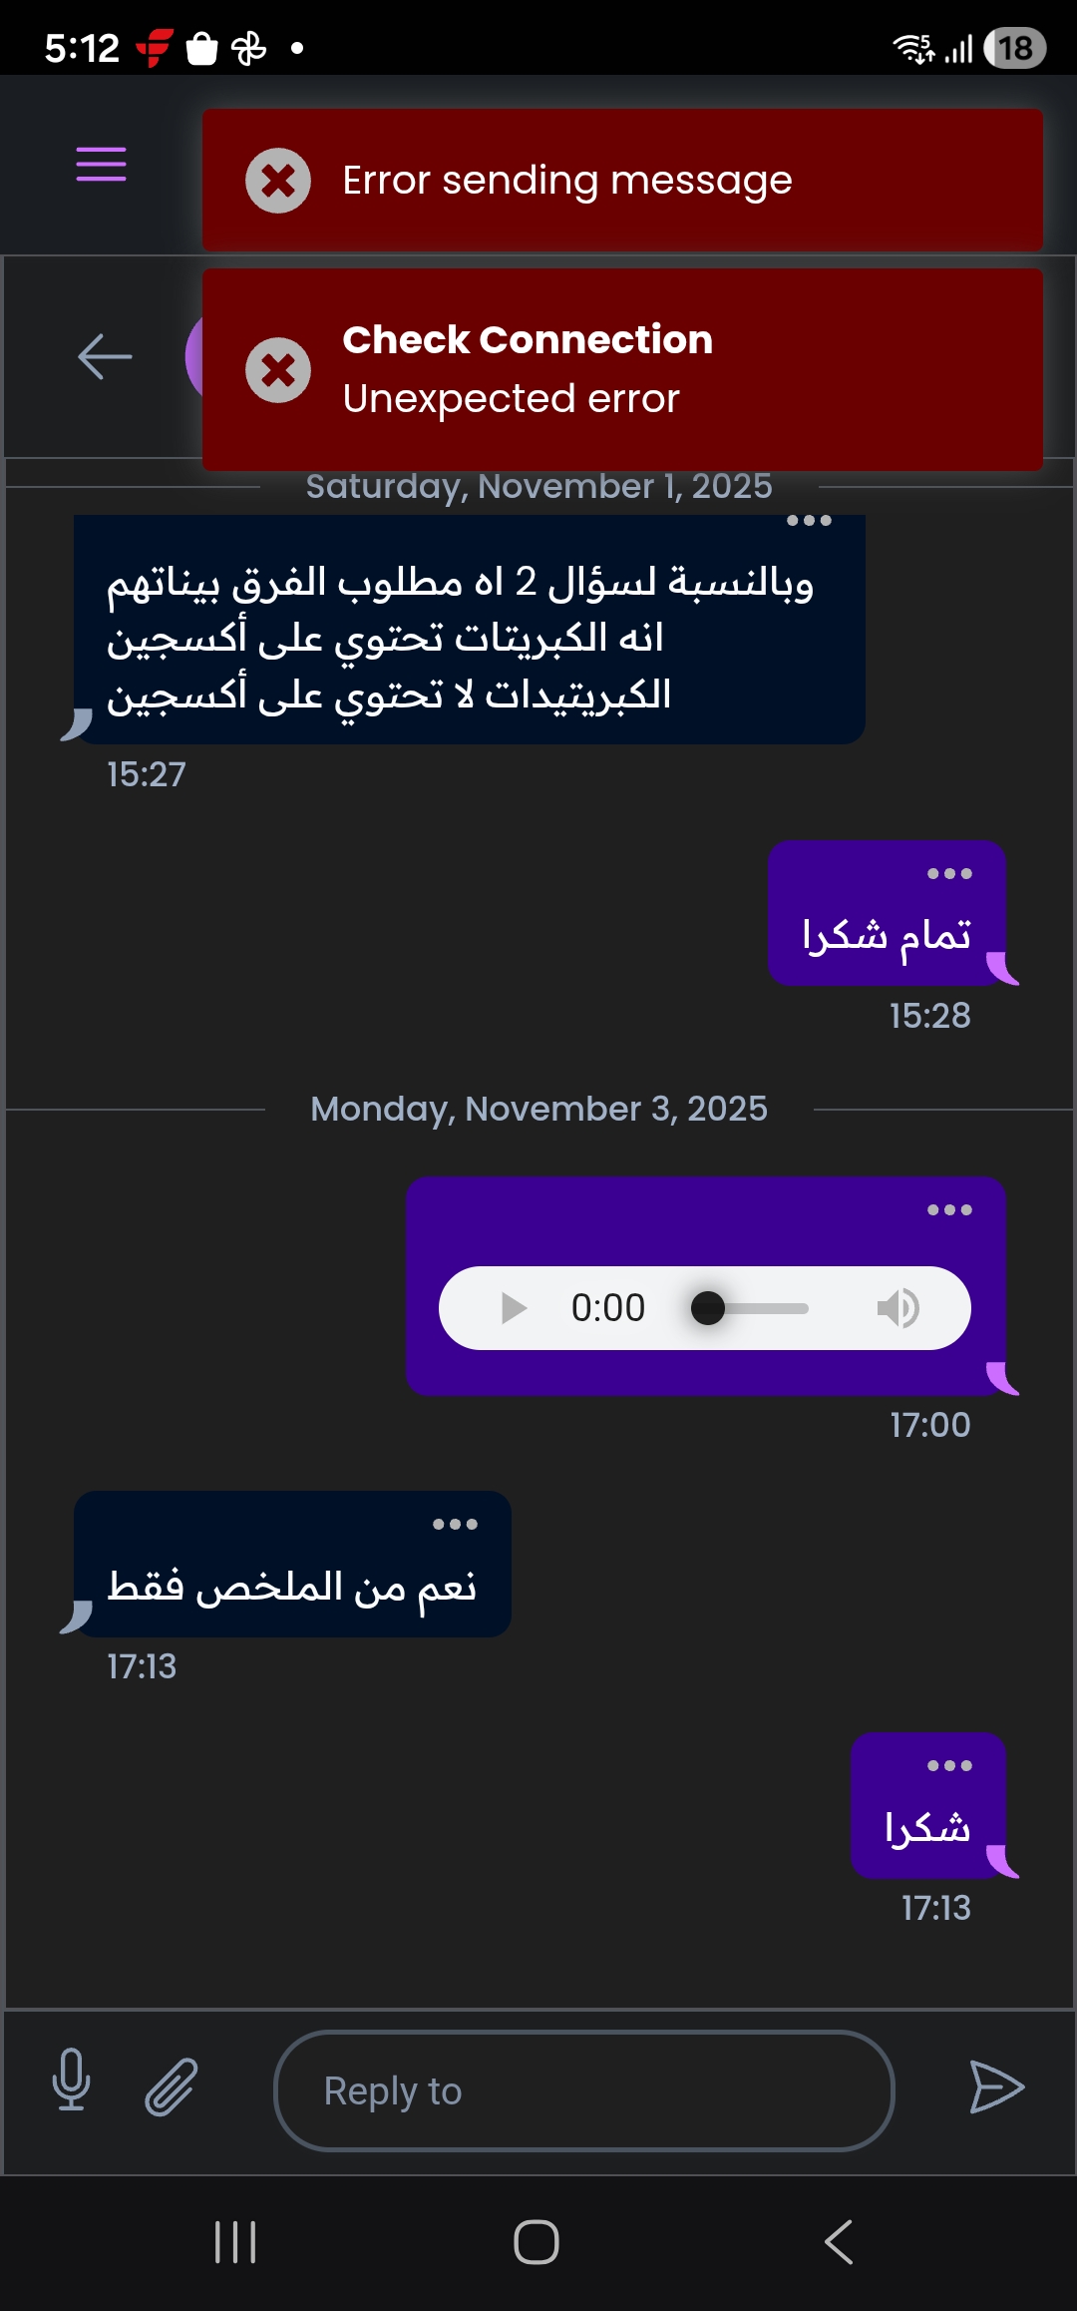Open options on the 'تمام شكرا' message
This screenshot has width=1077, height=2311.
949,874
